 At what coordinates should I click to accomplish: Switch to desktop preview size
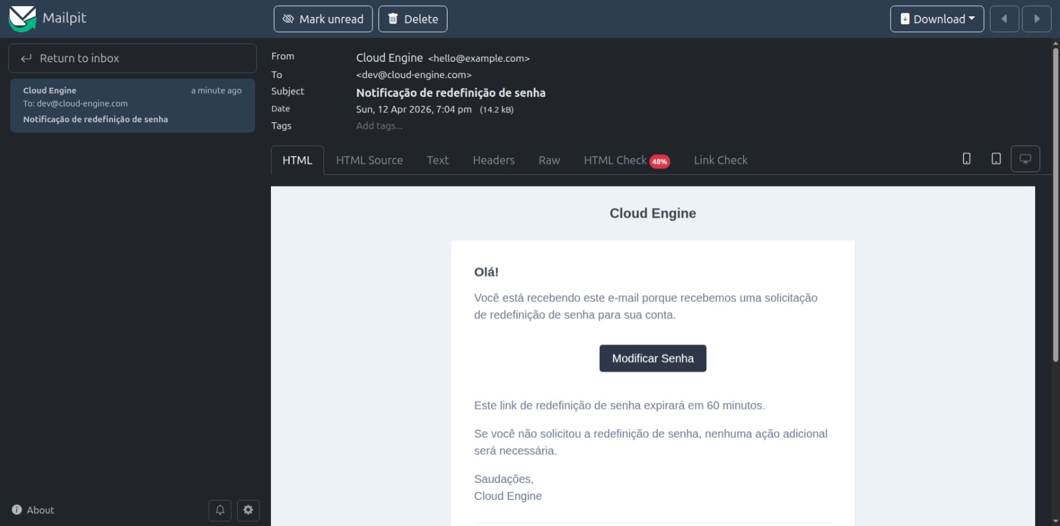[x=1026, y=159]
